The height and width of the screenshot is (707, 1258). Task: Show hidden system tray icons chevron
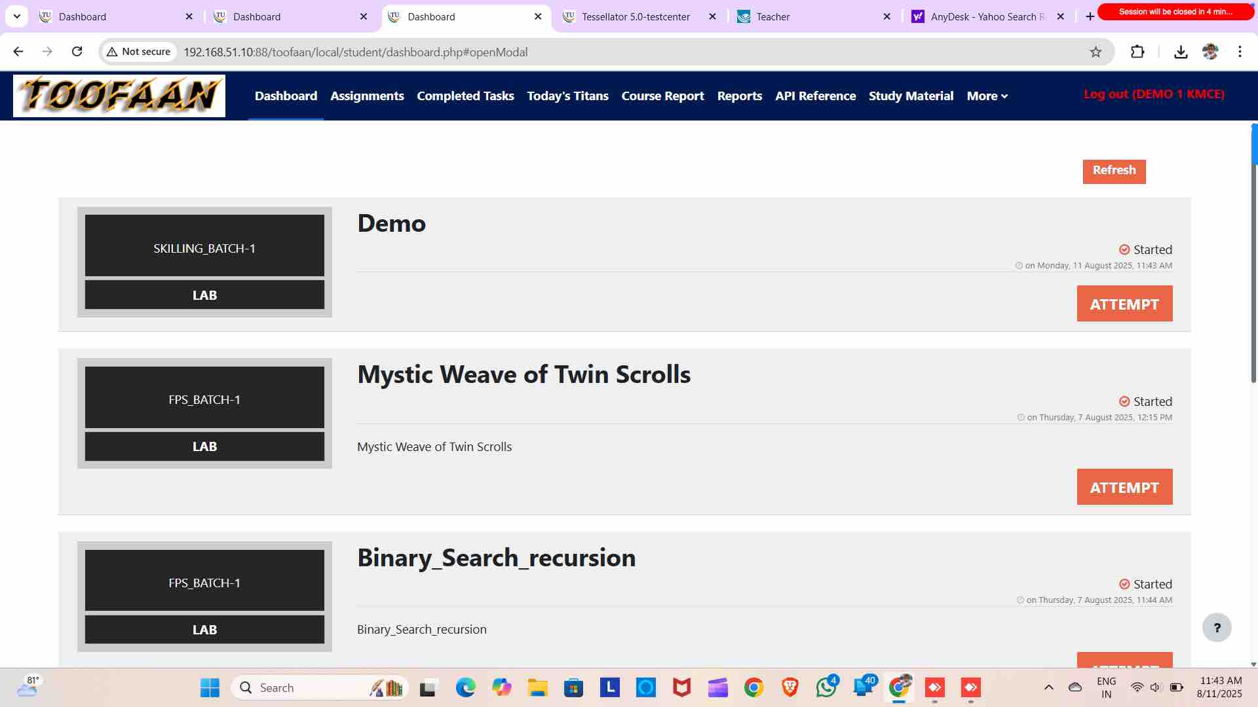(1048, 687)
